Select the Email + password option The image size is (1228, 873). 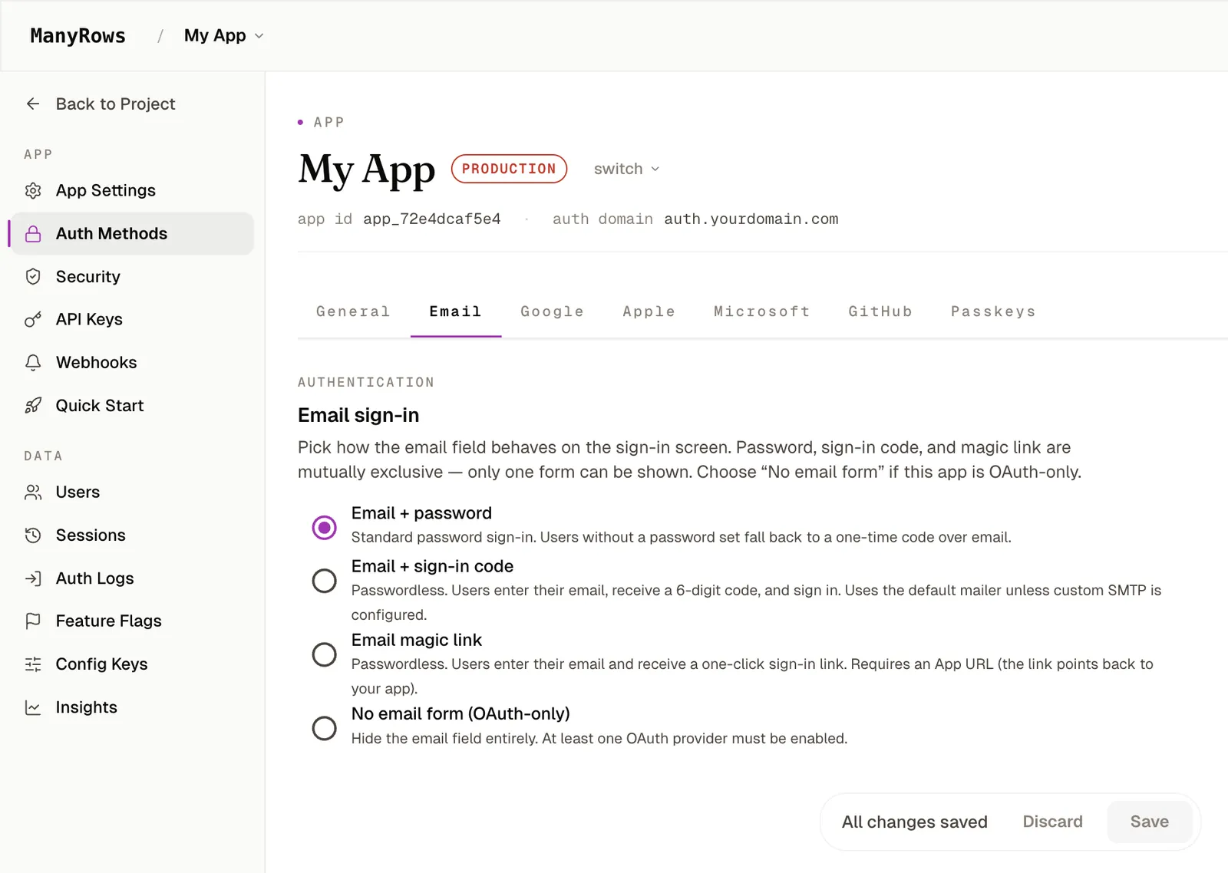click(324, 527)
